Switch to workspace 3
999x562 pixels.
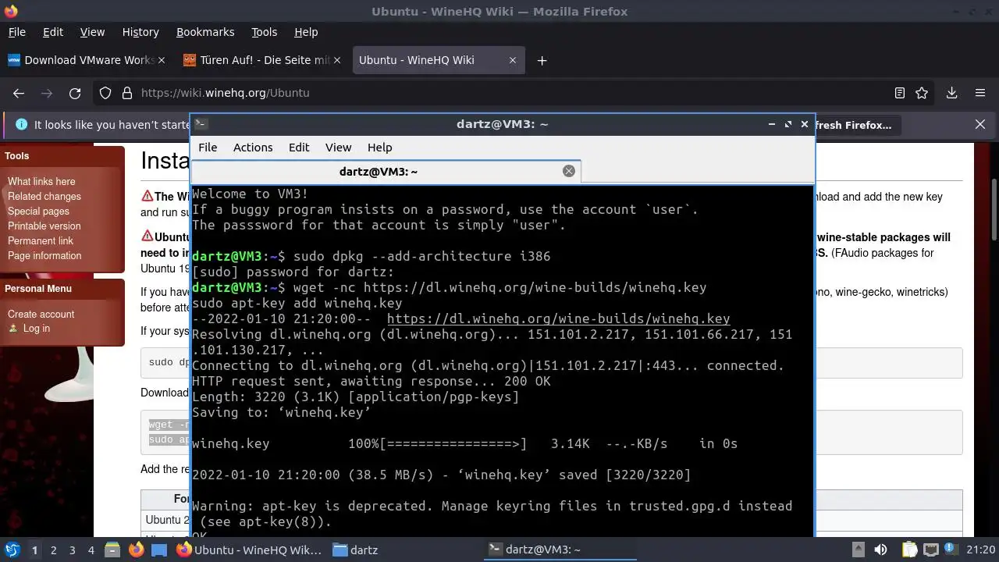pos(73,550)
